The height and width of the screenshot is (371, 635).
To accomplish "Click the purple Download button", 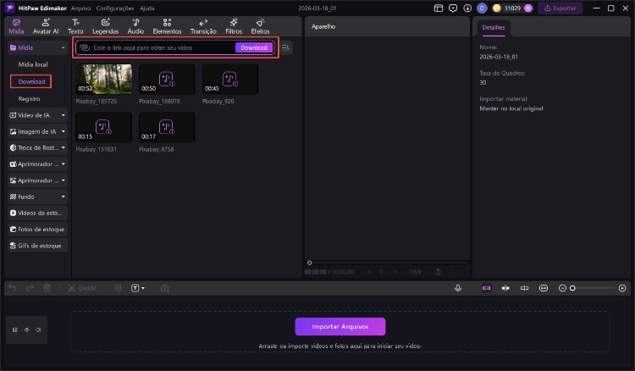I will (254, 47).
